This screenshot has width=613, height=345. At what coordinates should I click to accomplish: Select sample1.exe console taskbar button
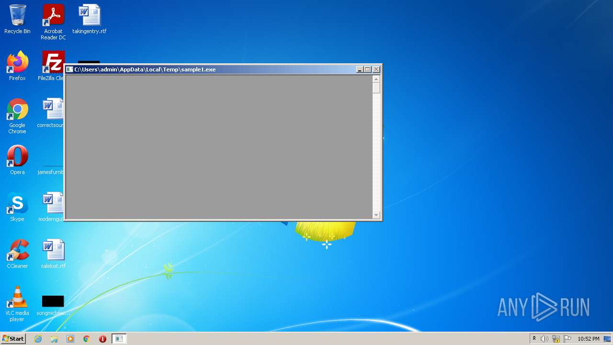click(x=119, y=339)
